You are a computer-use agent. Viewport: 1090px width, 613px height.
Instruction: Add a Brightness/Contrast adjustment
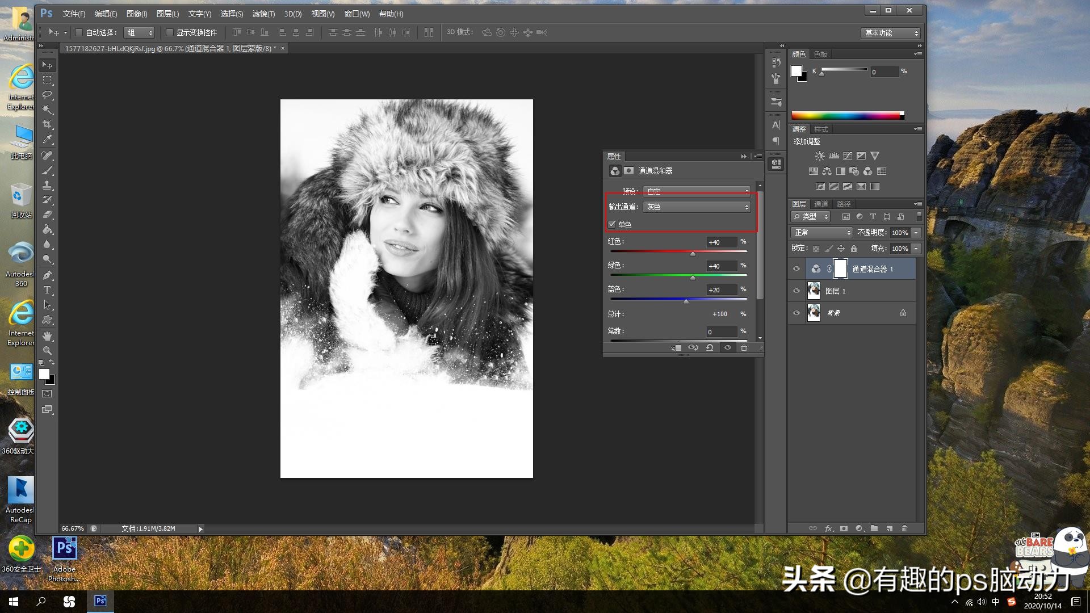pos(820,156)
